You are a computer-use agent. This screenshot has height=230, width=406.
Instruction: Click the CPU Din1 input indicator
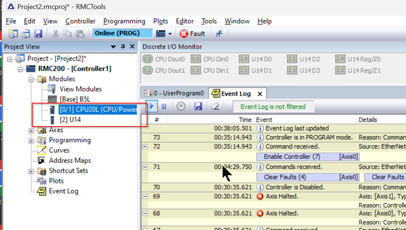tap(196, 70)
